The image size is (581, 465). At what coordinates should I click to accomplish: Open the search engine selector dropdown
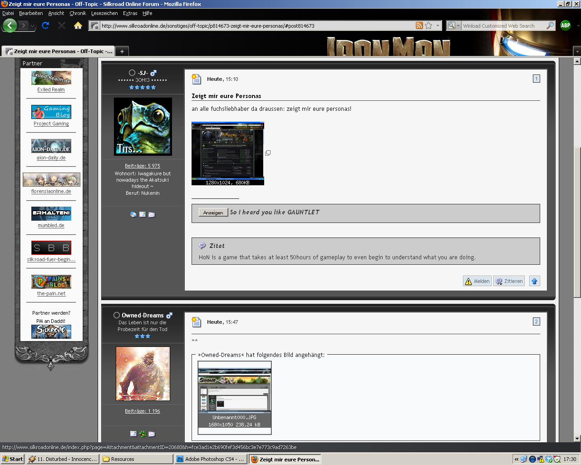454,26
